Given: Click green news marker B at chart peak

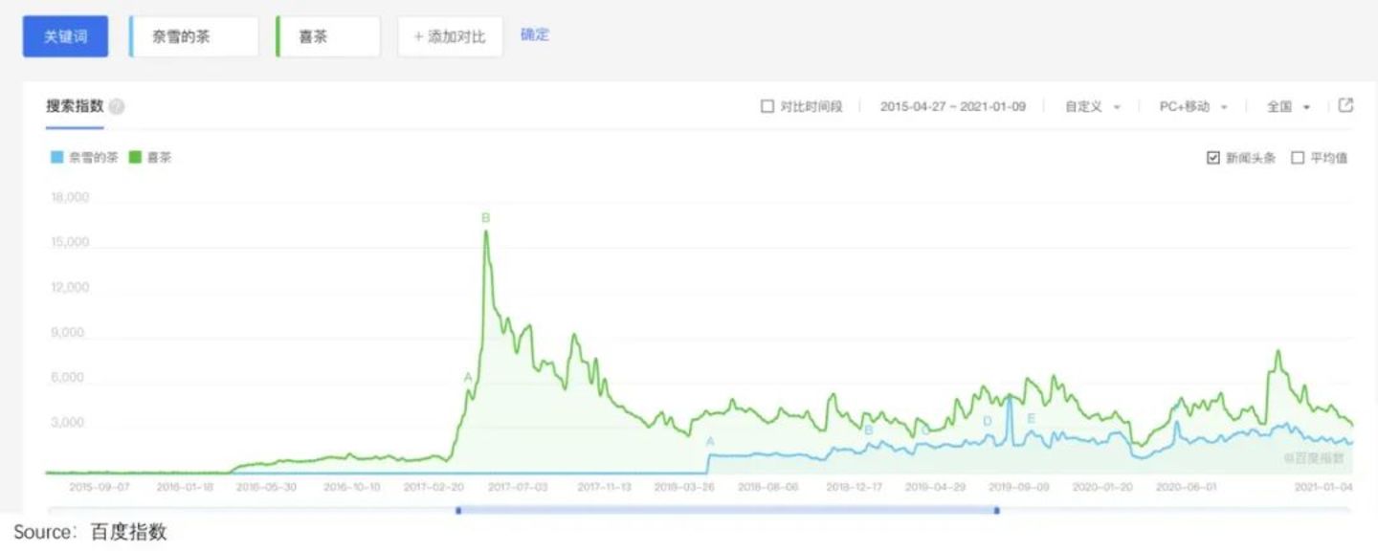Looking at the screenshot, I should pos(485,218).
